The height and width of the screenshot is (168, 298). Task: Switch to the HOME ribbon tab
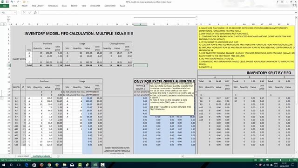pyautogui.click(x=14, y=6)
